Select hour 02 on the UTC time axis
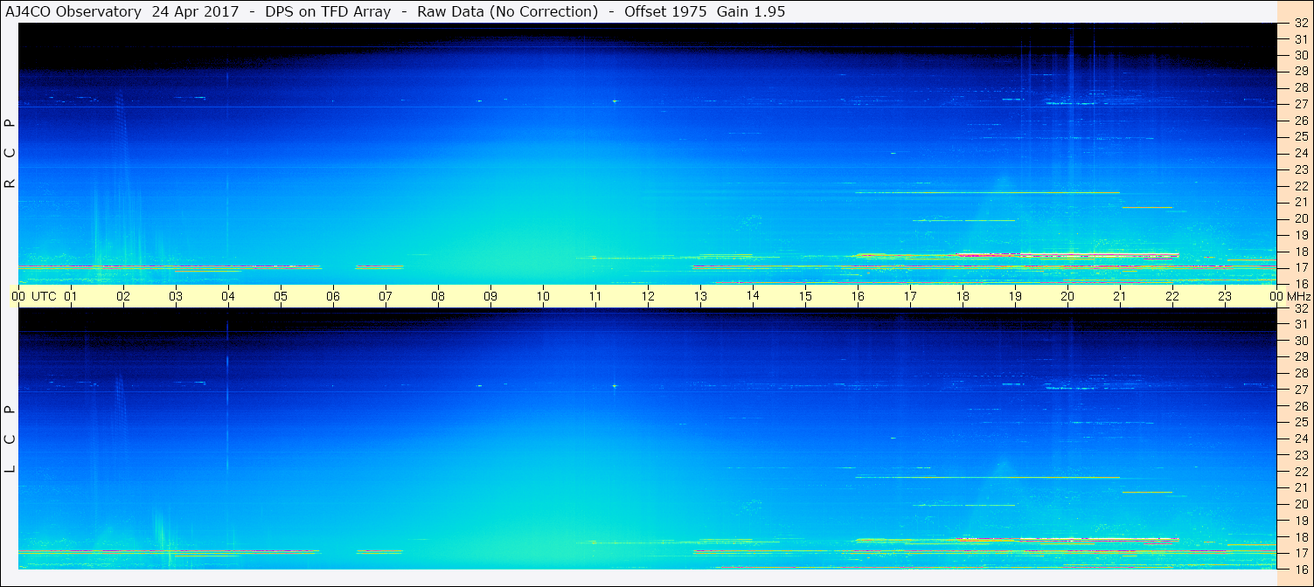 pyautogui.click(x=123, y=296)
